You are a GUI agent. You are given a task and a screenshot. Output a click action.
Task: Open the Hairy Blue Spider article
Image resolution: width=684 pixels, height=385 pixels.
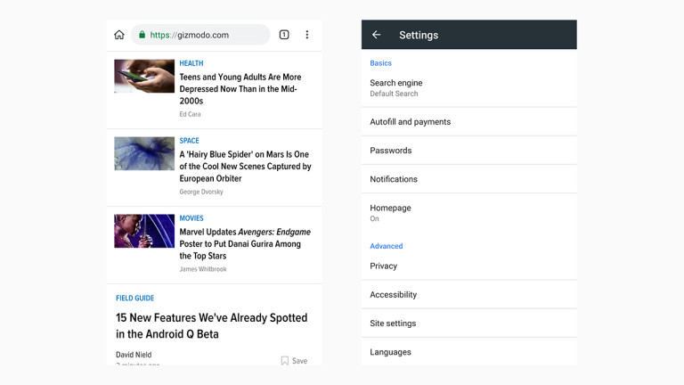pyautogui.click(x=245, y=167)
